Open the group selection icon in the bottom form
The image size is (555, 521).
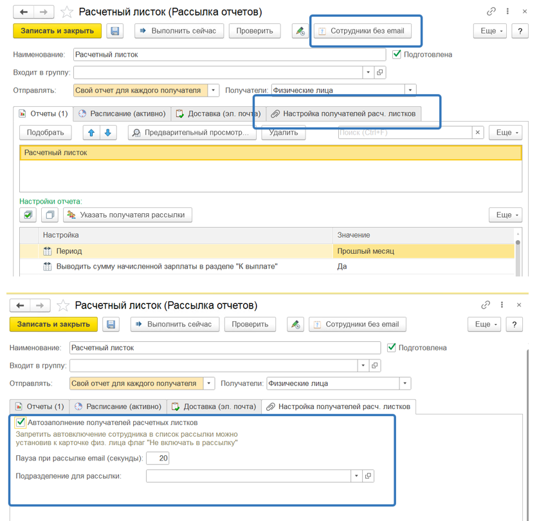[374, 365]
